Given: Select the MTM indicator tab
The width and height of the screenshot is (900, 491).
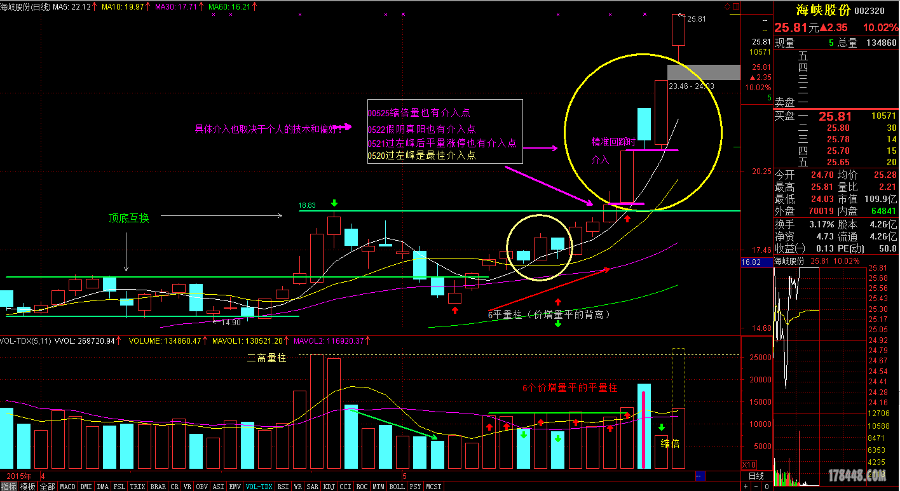Looking at the screenshot, I should [378, 487].
